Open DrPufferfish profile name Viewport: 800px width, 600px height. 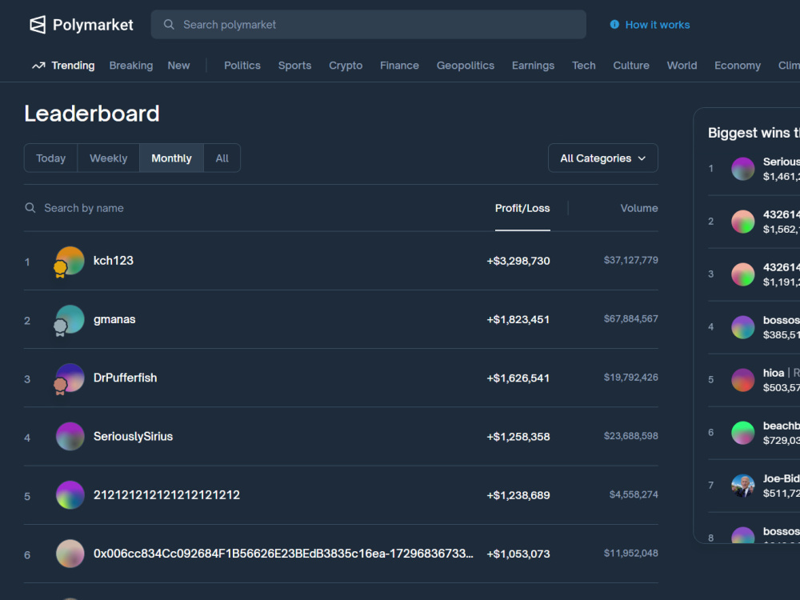pyautogui.click(x=125, y=378)
